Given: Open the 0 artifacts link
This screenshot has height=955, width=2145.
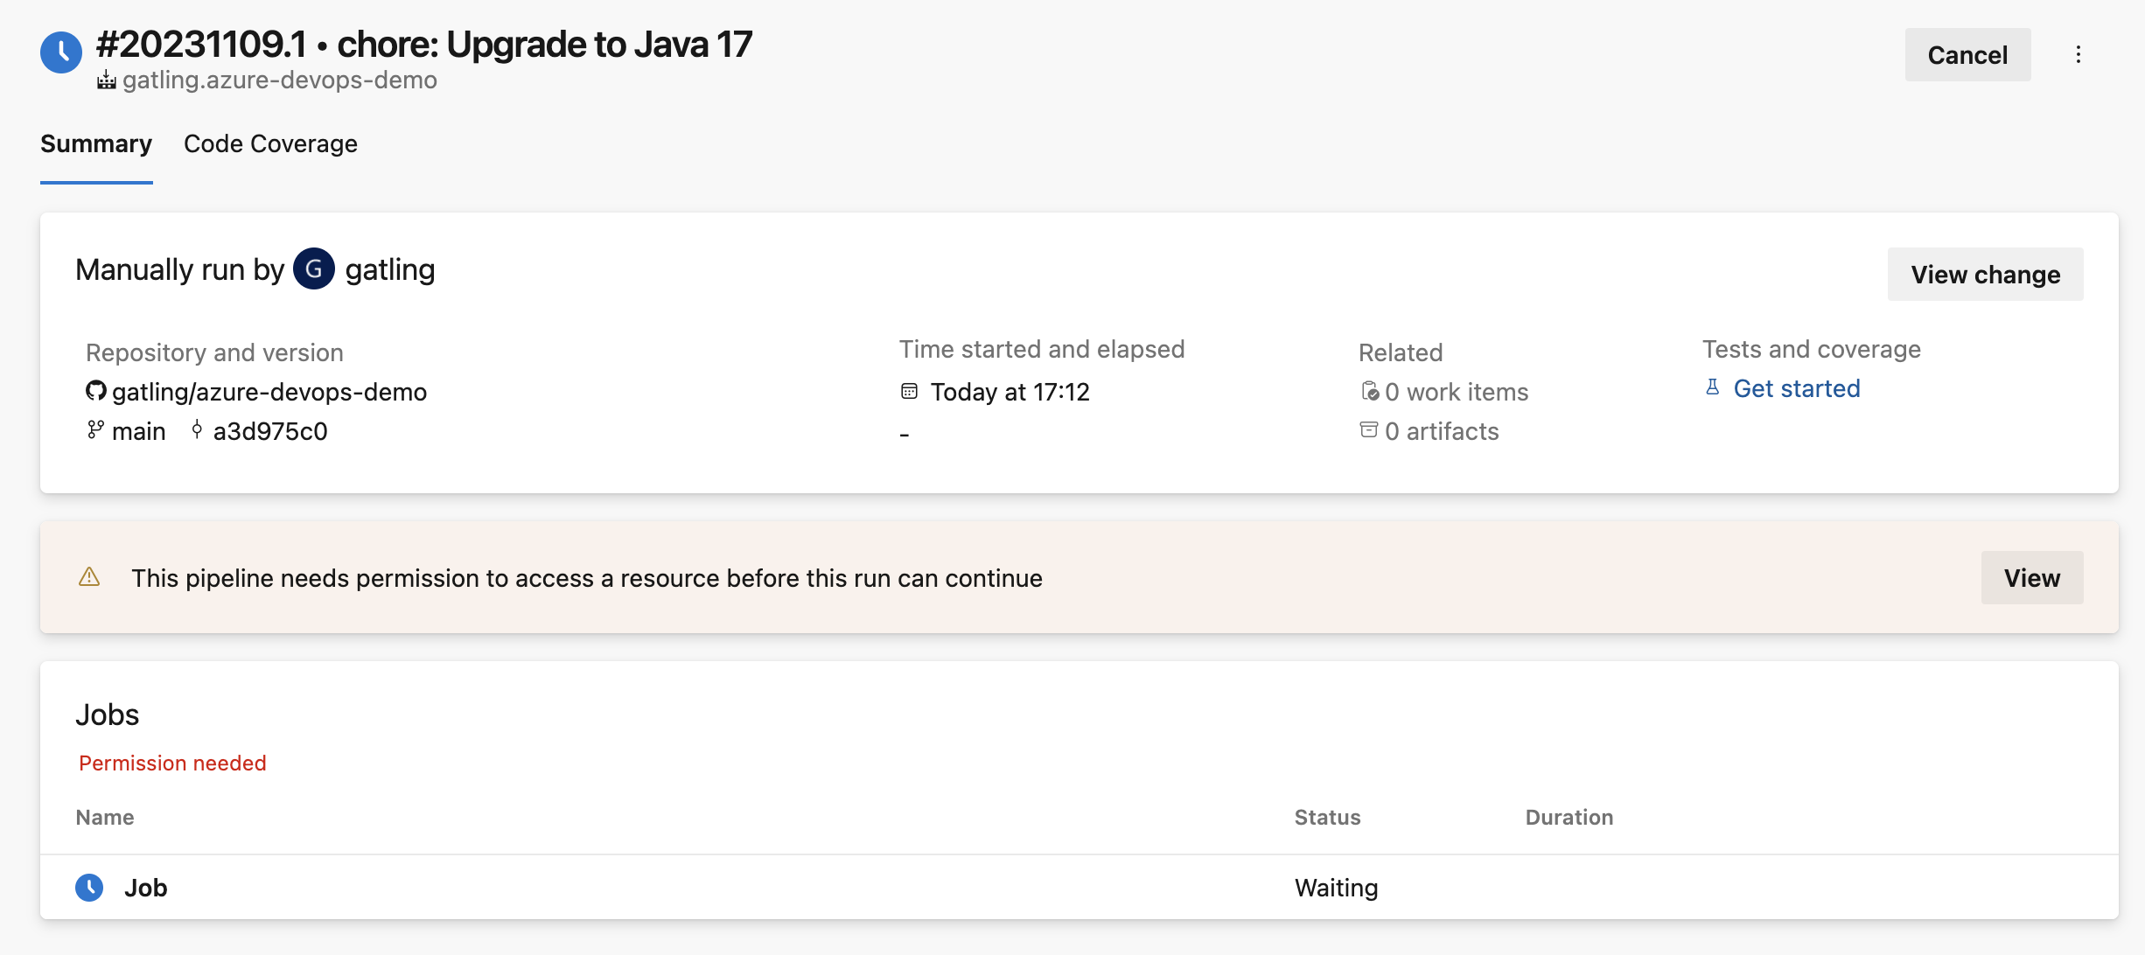Looking at the screenshot, I should click(x=1442, y=431).
